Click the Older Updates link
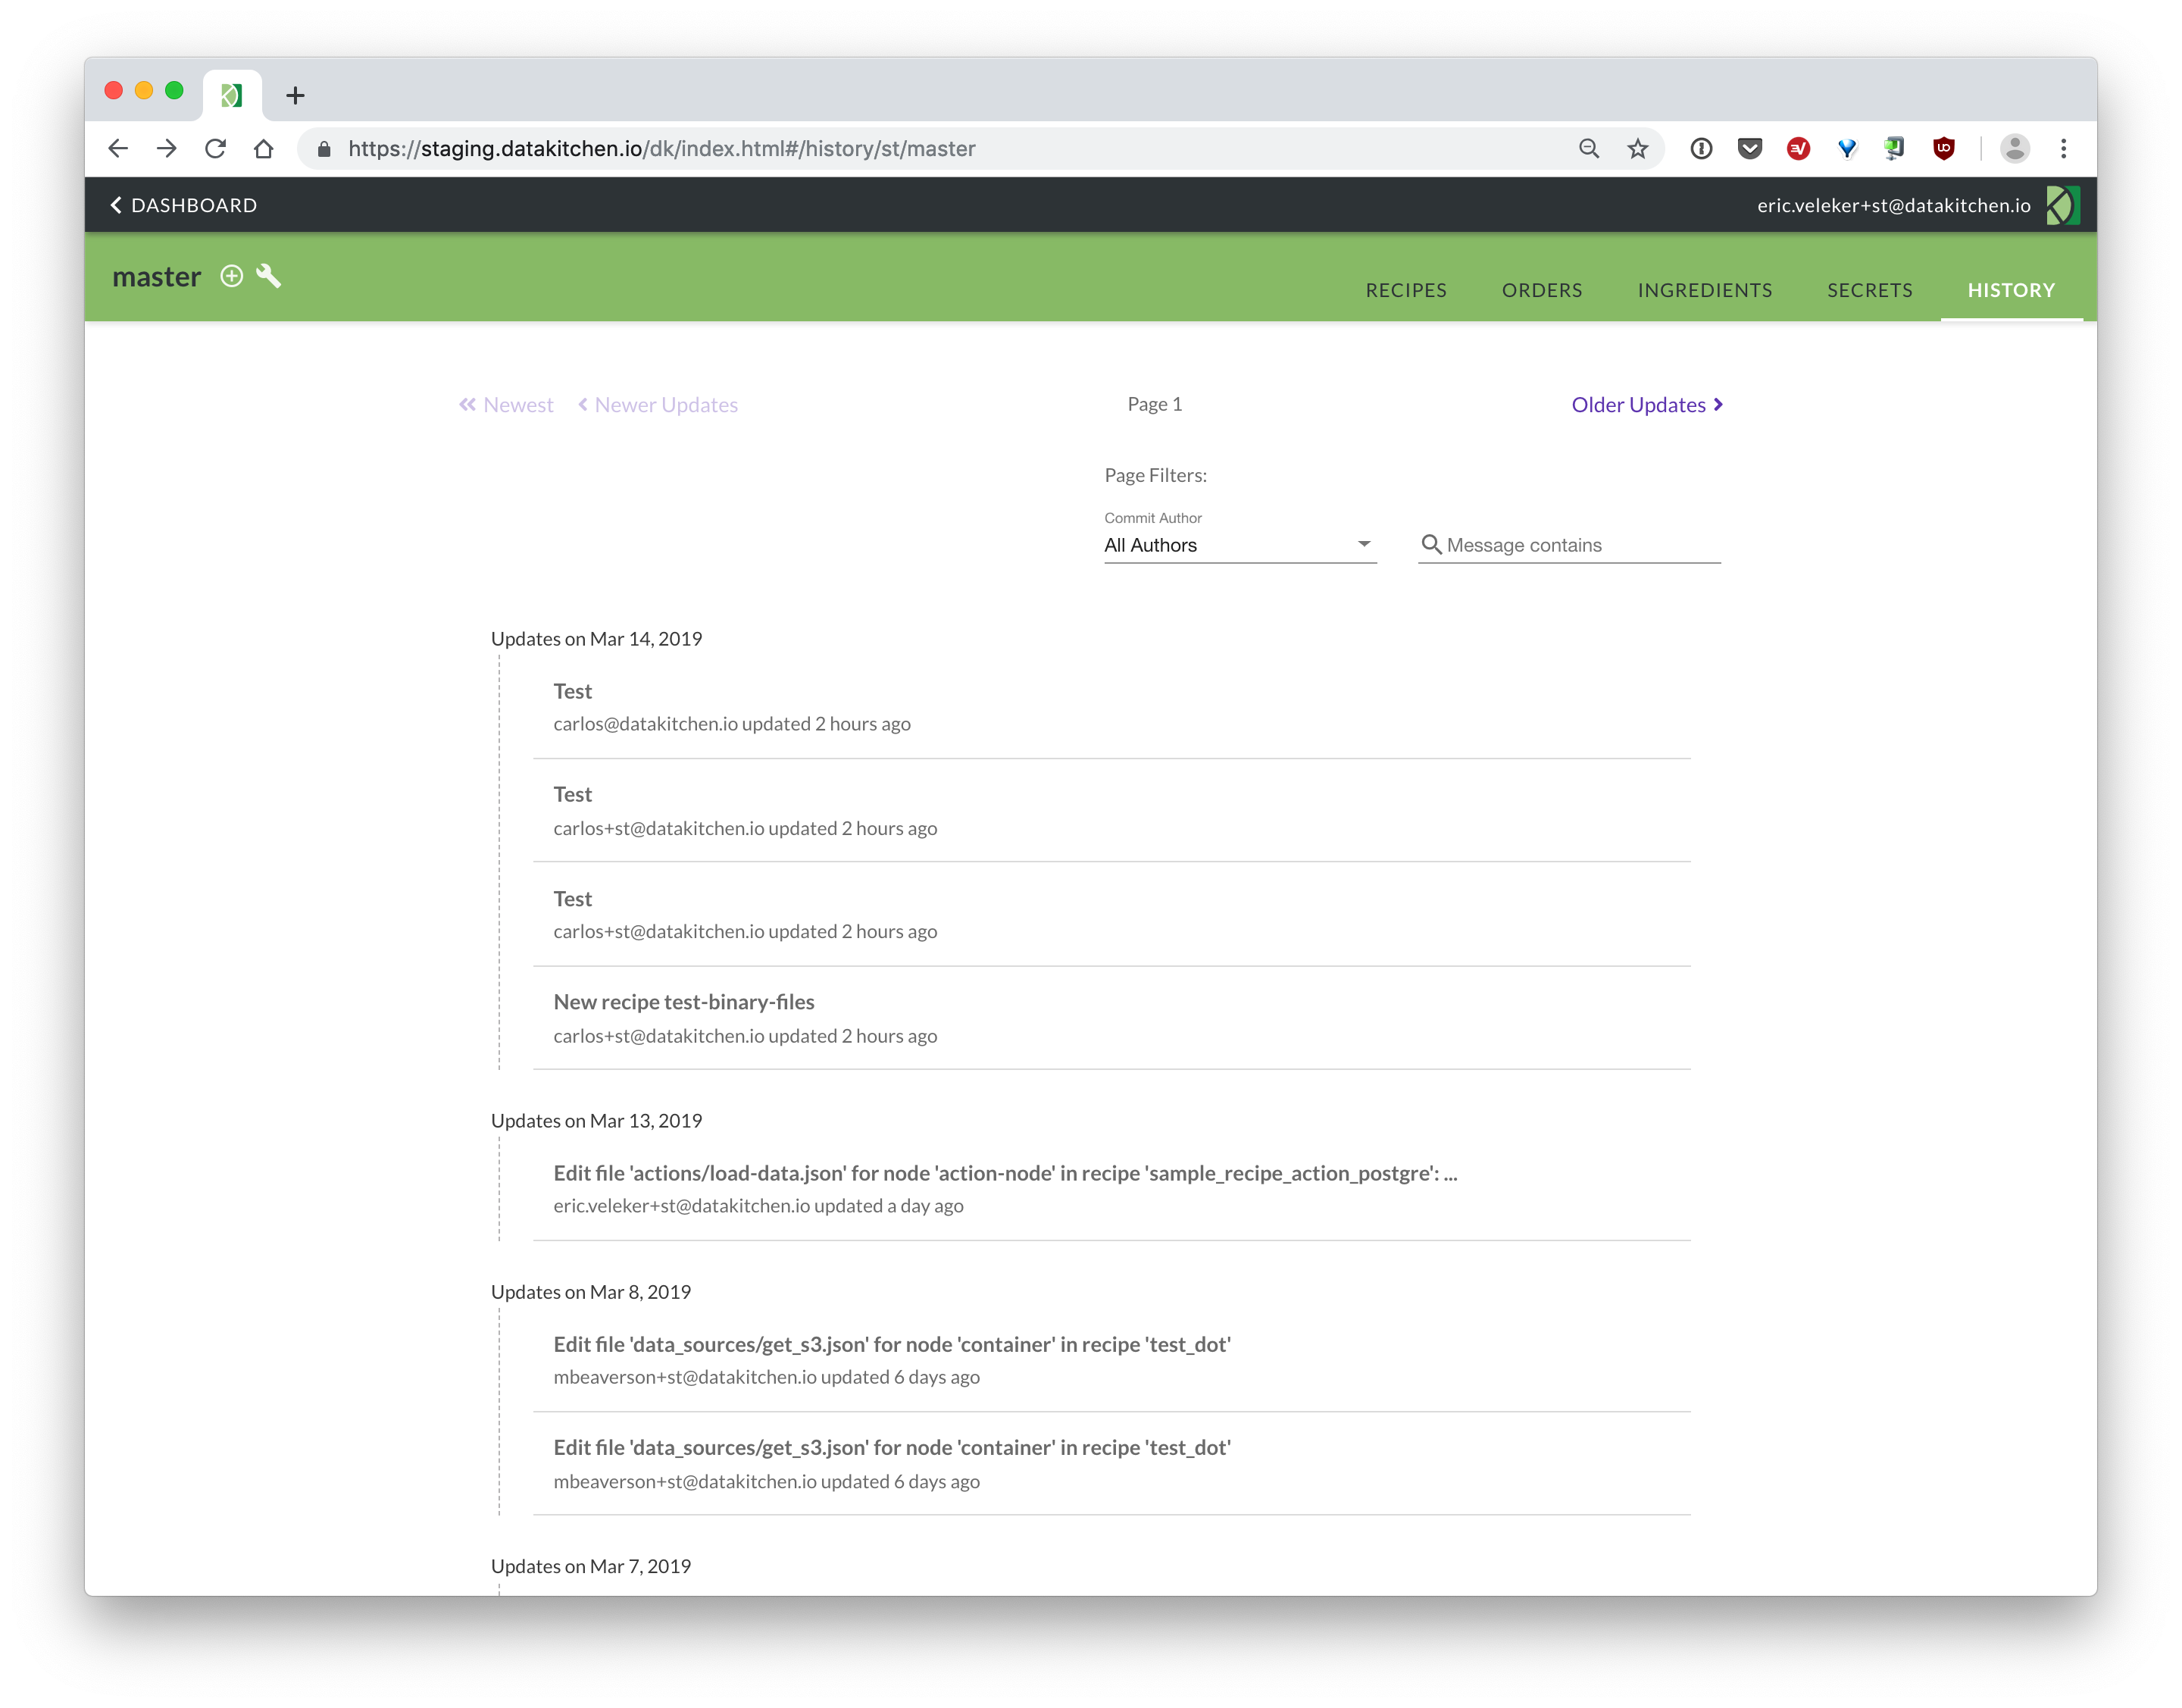This screenshot has width=2182, height=1708. coord(1646,405)
